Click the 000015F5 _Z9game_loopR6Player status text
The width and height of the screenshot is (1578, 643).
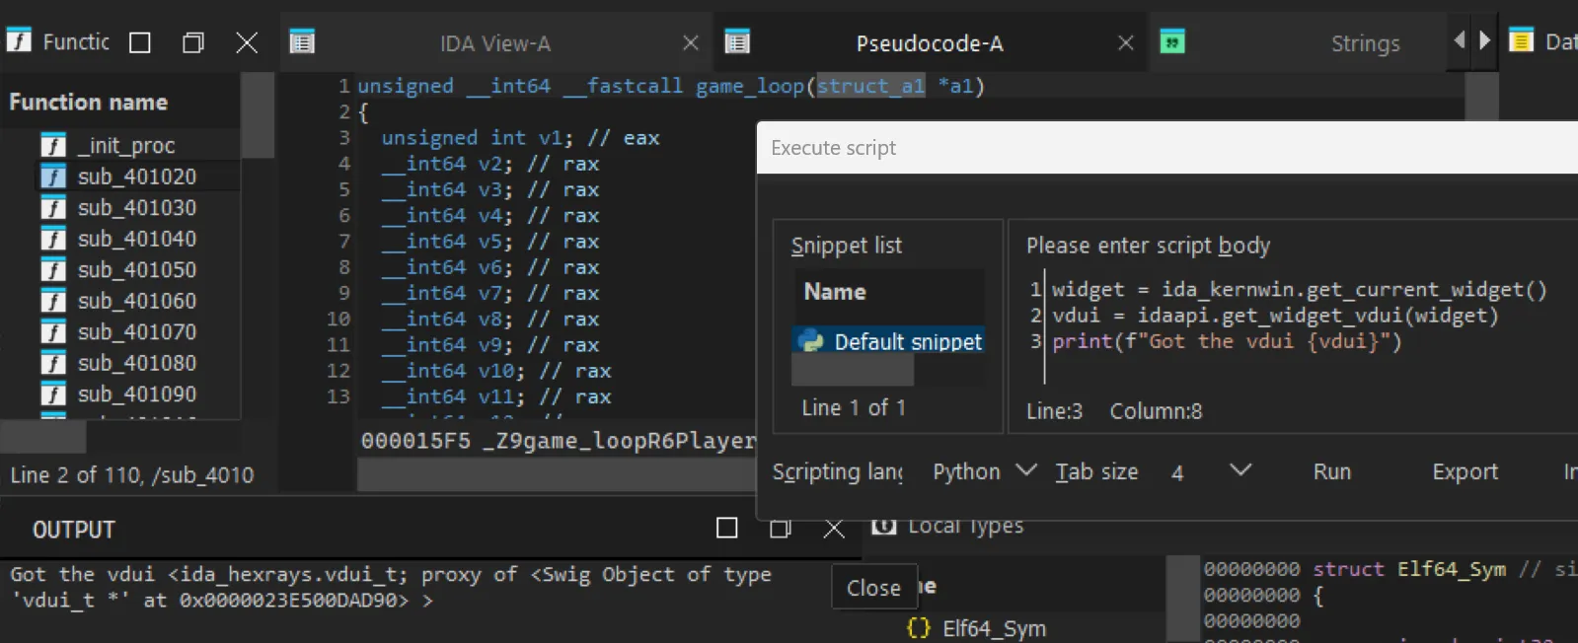(x=559, y=441)
